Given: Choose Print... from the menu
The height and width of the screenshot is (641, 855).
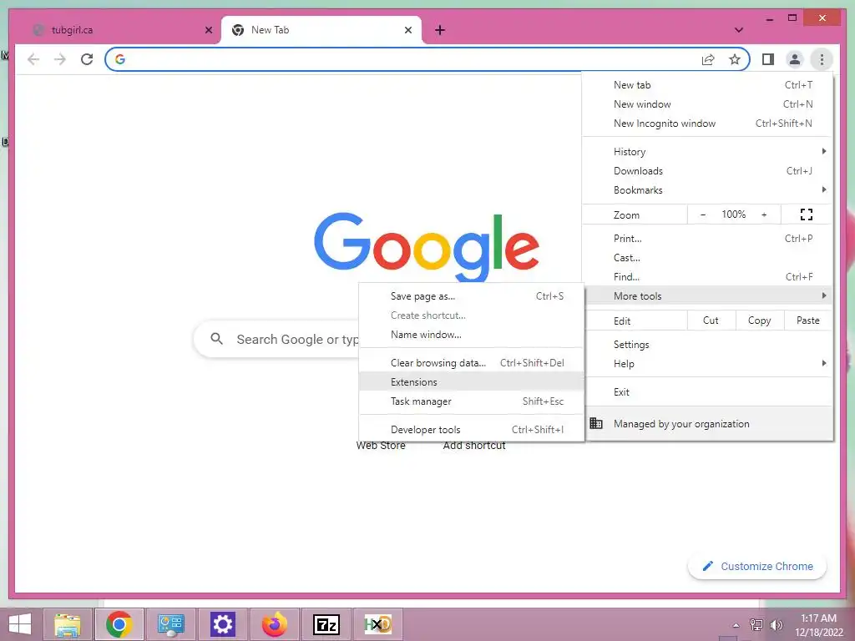Looking at the screenshot, I should pyautogui.click(x=707, y=238).
